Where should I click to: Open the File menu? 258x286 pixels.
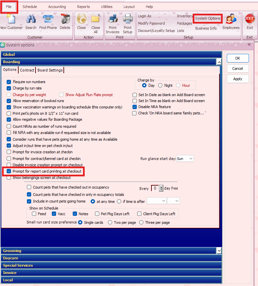(9, 7)
